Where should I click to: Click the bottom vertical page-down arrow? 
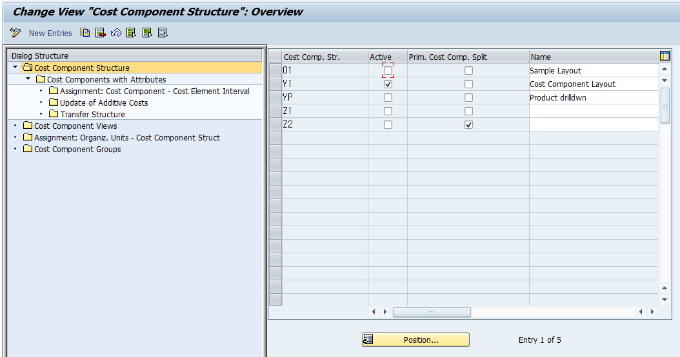665,300
